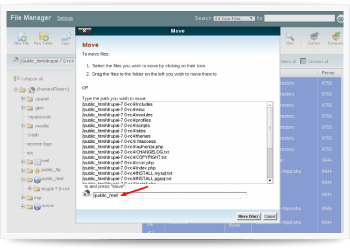350x249 pixels.
Task: Click the Extract toolbar icon
Action: click(314, 36)
